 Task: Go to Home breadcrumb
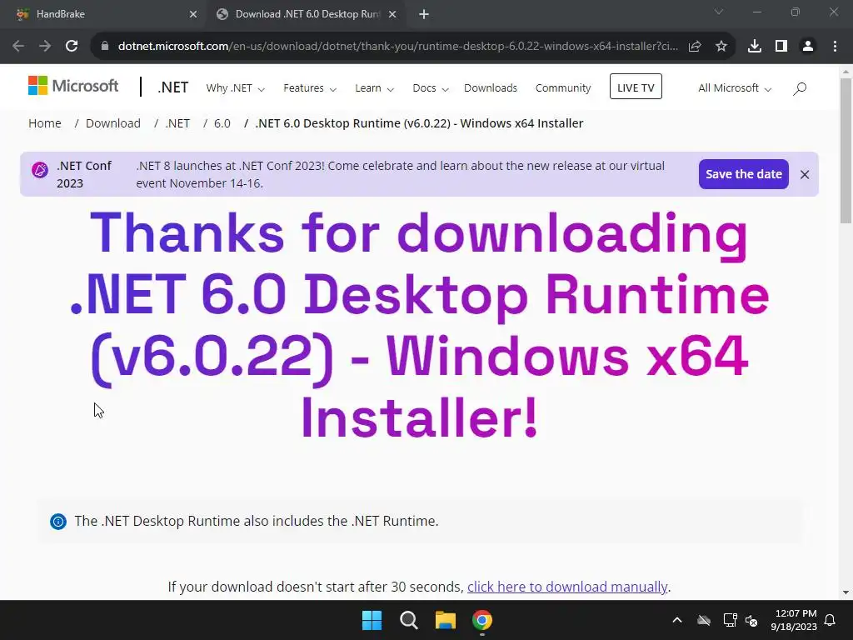[x=45, y=123]
